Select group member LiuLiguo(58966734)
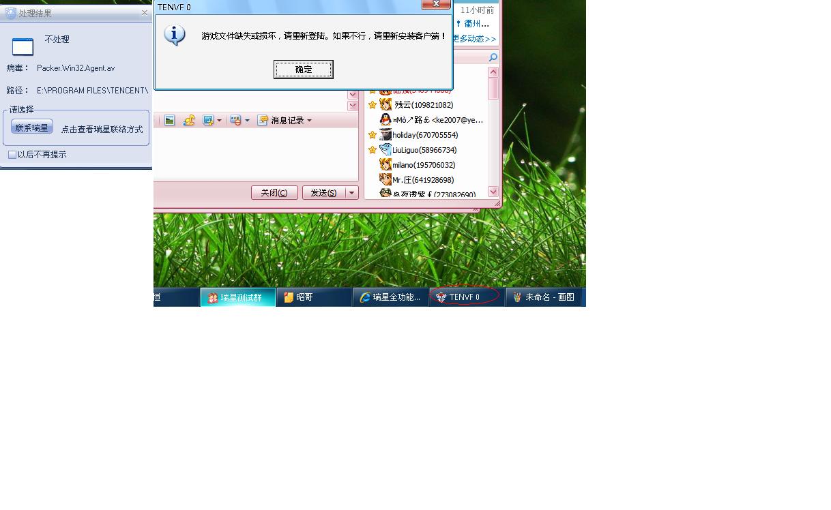This screenshot has width=831, height=510. (424, 150)
